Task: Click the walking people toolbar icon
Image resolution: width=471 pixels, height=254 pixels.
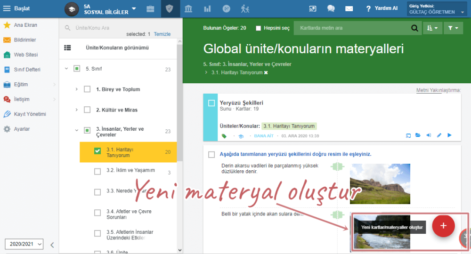Action: tap(245, 9)
